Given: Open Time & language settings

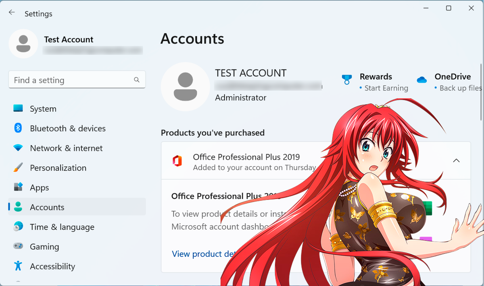Looking at the screenshot, I should click(77, 226).
